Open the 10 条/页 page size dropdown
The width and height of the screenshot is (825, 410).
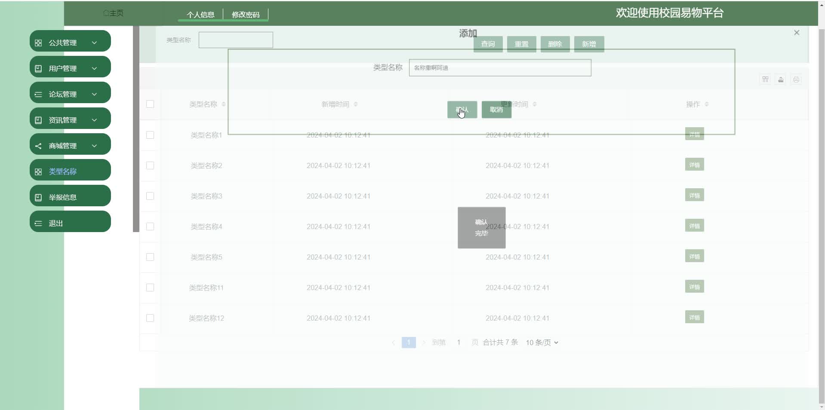pos(542,343)
